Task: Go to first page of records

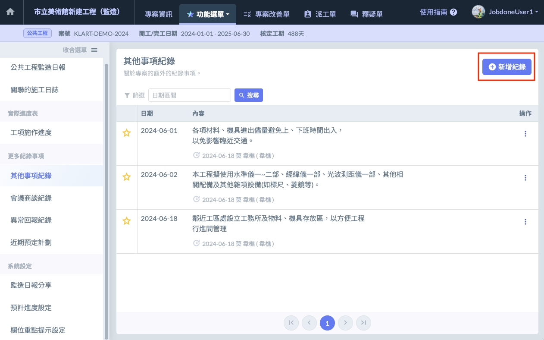Action: click(291, 323)
